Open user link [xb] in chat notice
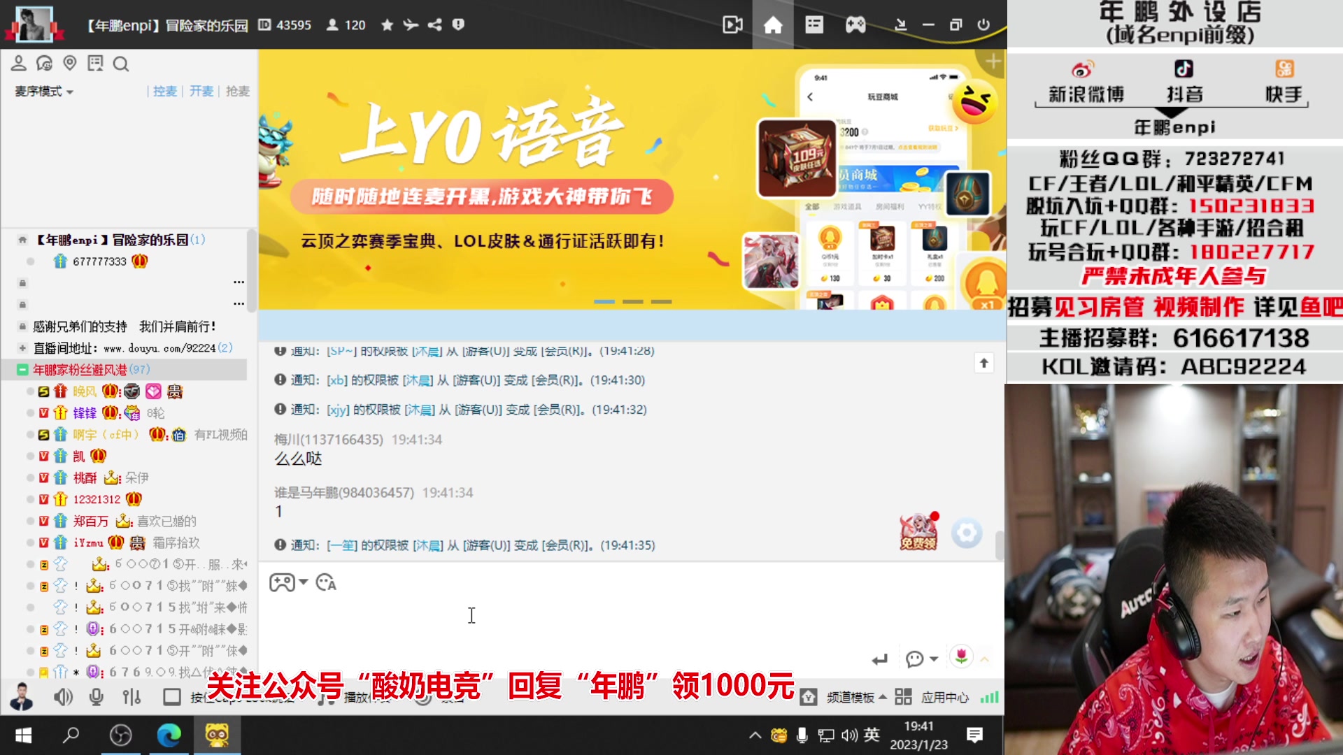 (x=337, y=380)
